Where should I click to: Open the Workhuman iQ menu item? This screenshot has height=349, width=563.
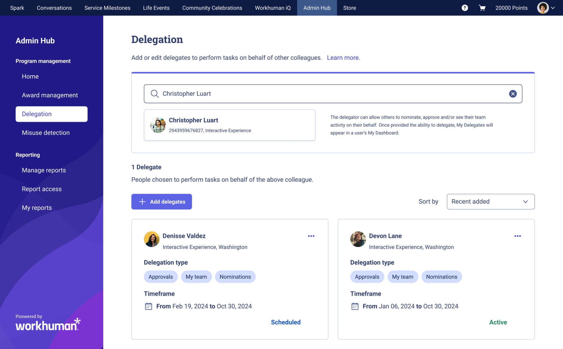tap(272, 8)
